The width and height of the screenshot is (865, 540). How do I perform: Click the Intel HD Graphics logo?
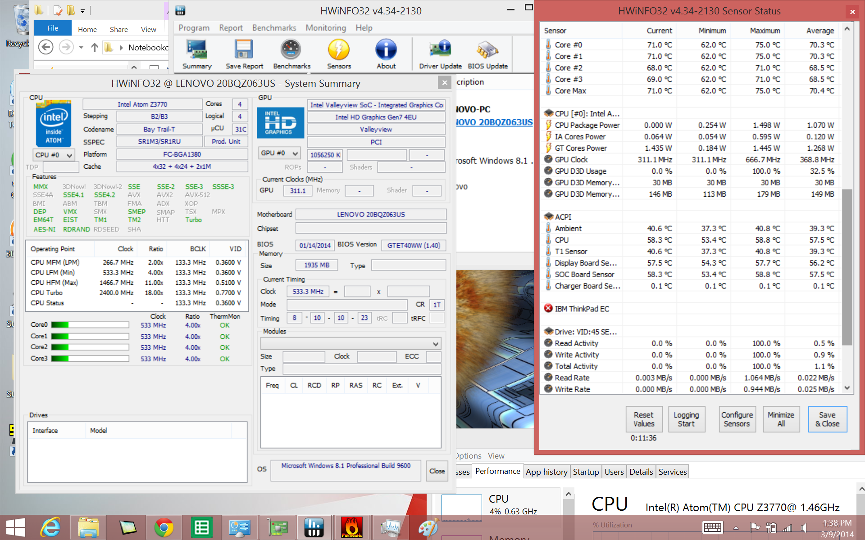tap(280, 122)
